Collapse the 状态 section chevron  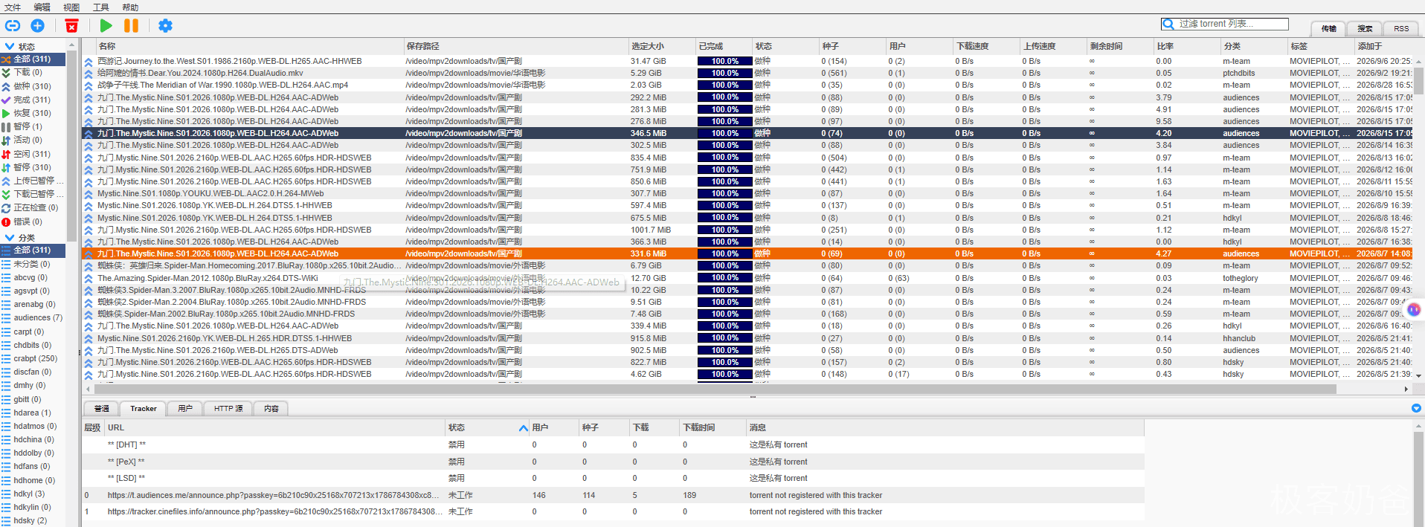[x=10, y=46]
